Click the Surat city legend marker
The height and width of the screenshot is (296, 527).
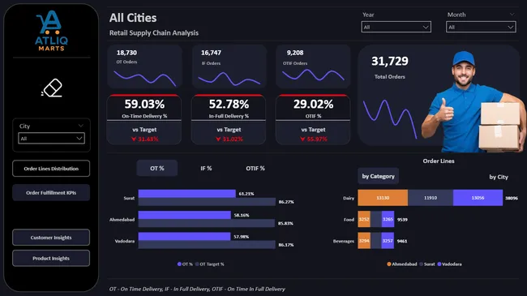tap(421, 264)
